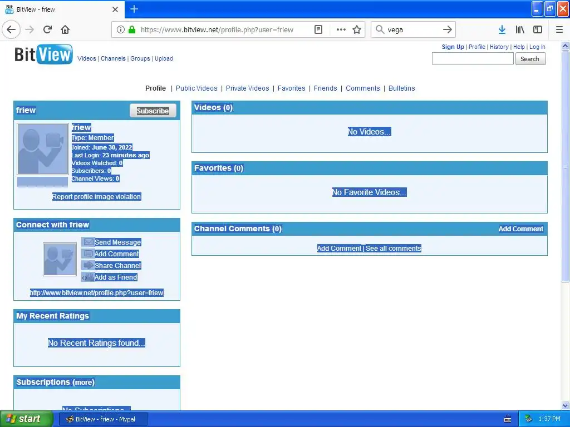Click the BitView site search field
The height and width of the screenshot is (427, 570).
472,58
